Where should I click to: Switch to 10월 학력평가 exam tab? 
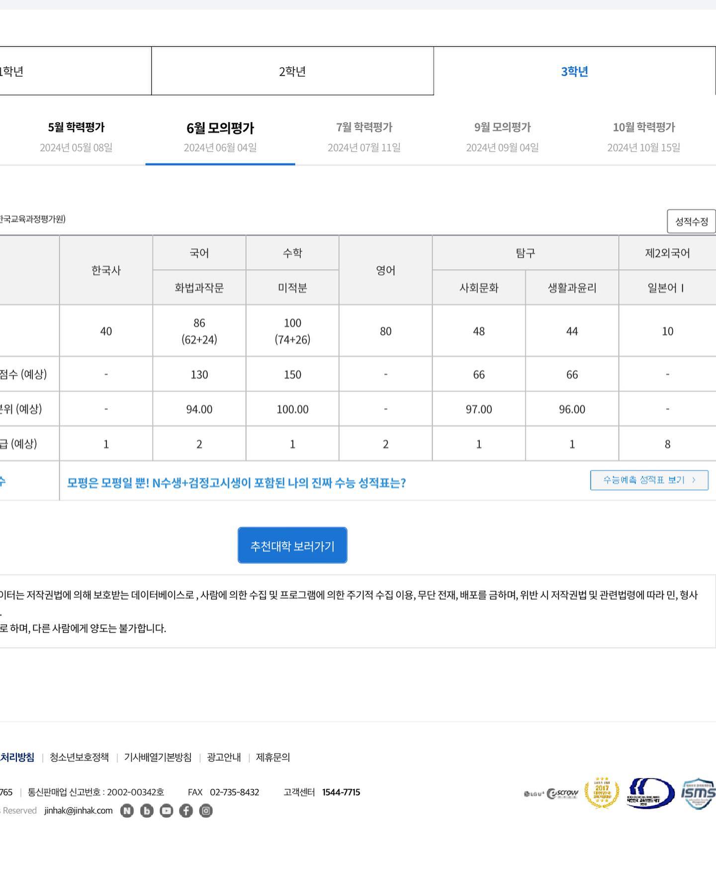pos(643,136)
